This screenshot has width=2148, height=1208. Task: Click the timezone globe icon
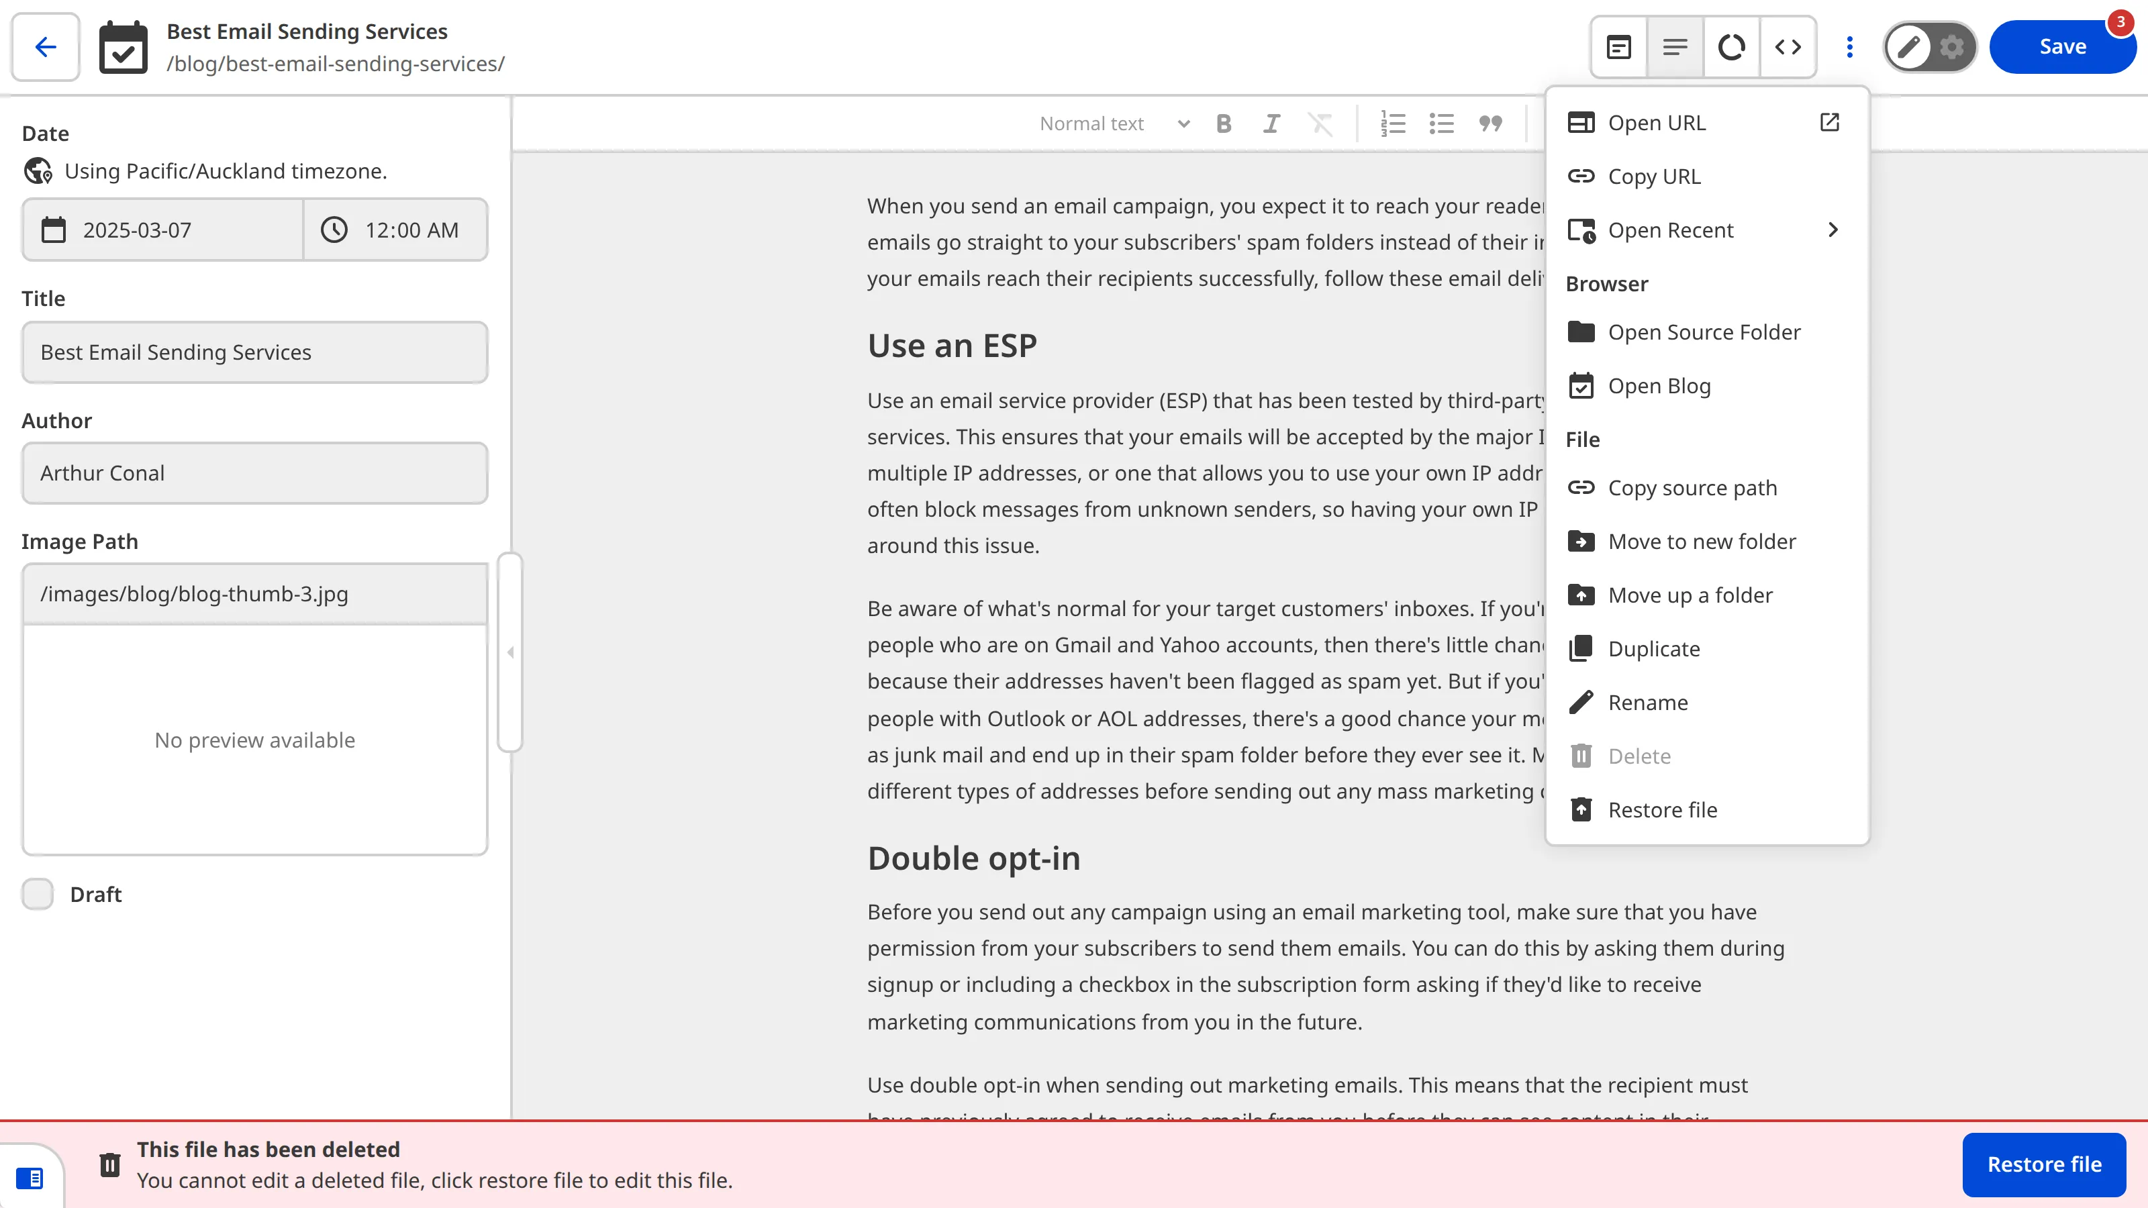[x=38, y=171]
